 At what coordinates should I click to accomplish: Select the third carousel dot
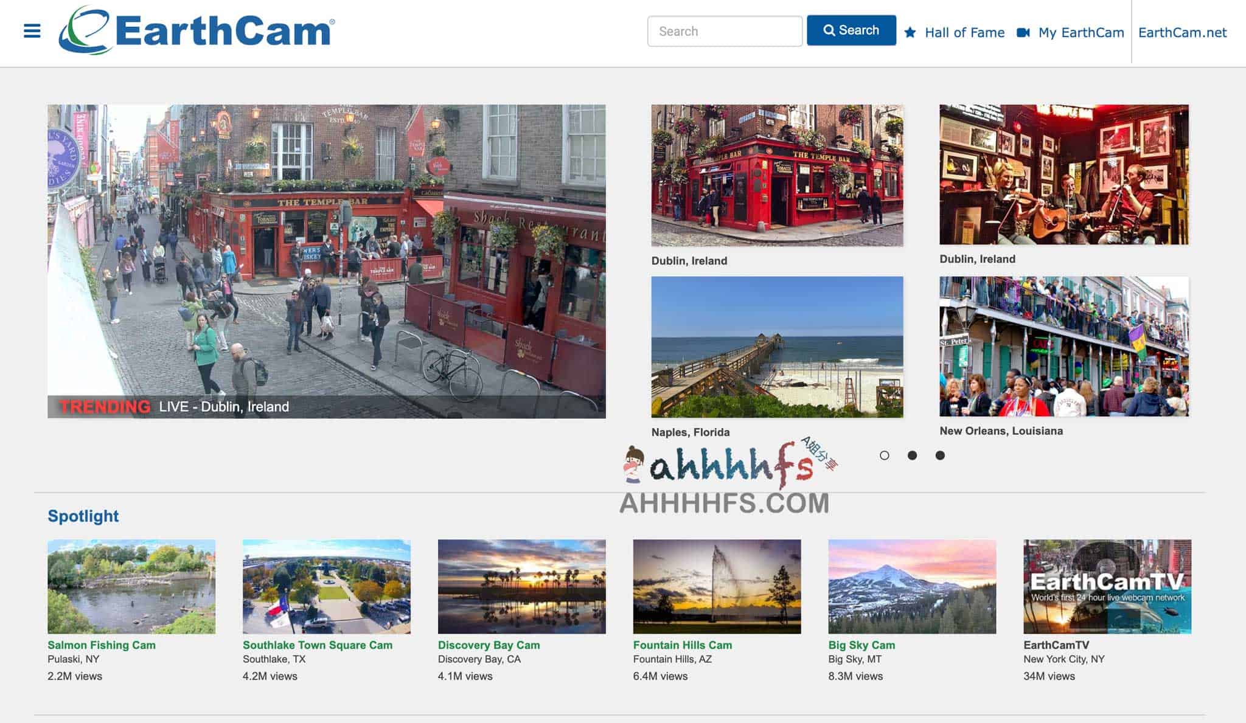point(940,455)
